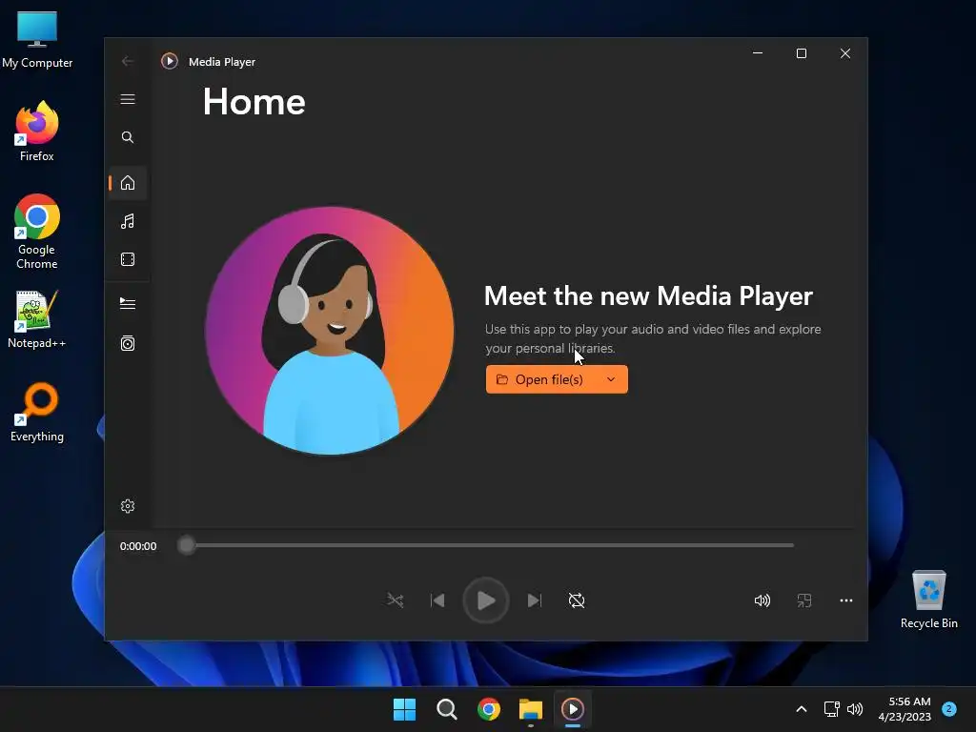Select the Firefox desktop shortcut
Image resolution: width=976 pixels, height=732 pixels.
point(37,132)
